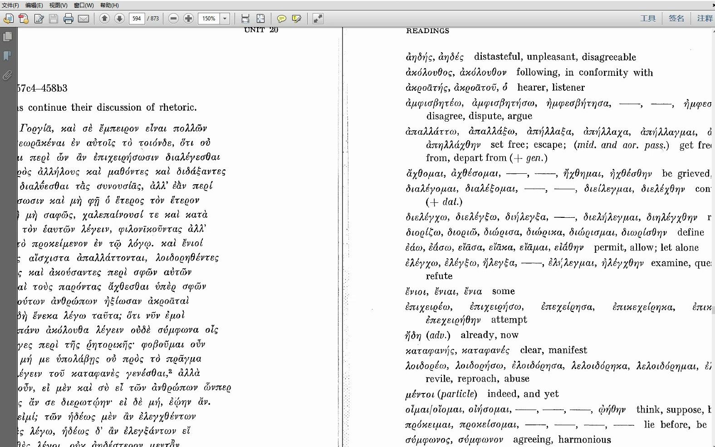Open the 窗口(W) menu
The height and width of the screenshot is (447, 715).
83,5
